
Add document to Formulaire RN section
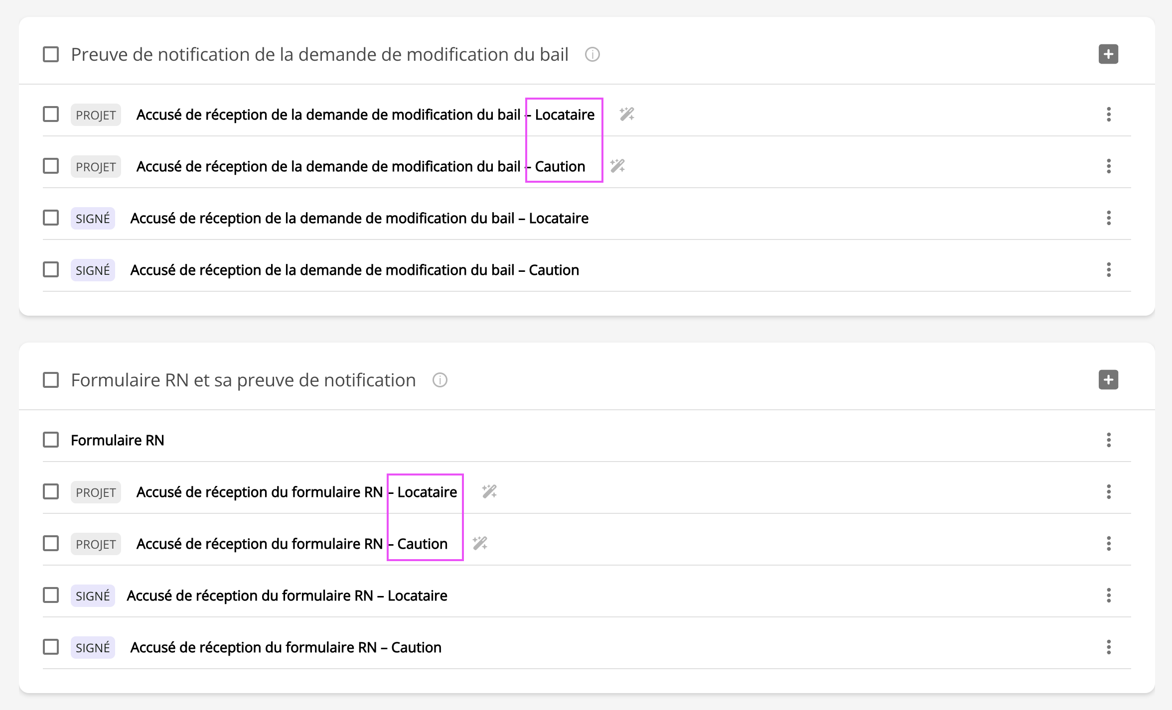[1108, 380]
